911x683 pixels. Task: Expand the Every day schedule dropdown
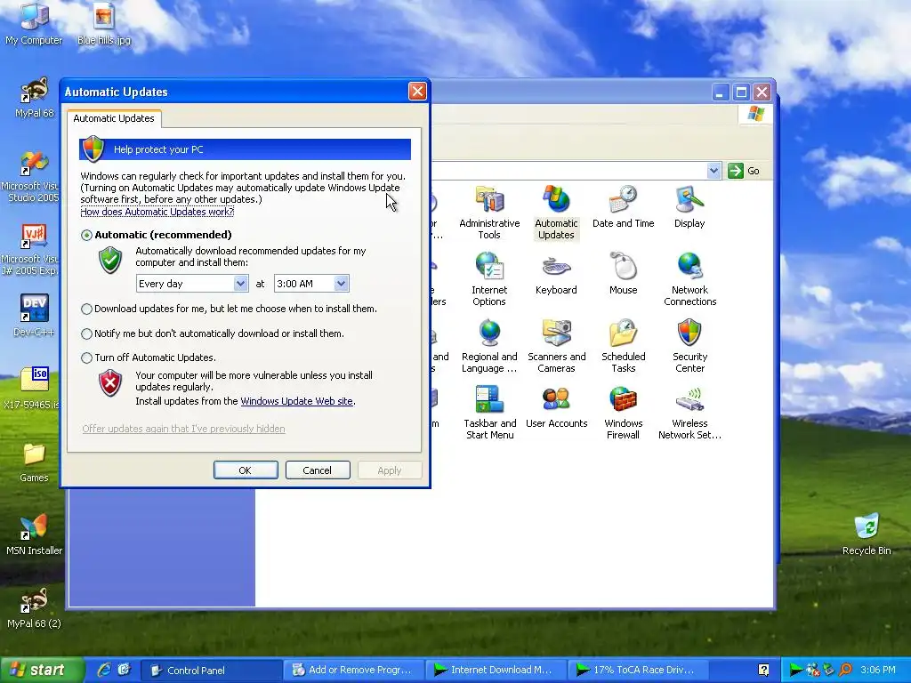point(240,284)
